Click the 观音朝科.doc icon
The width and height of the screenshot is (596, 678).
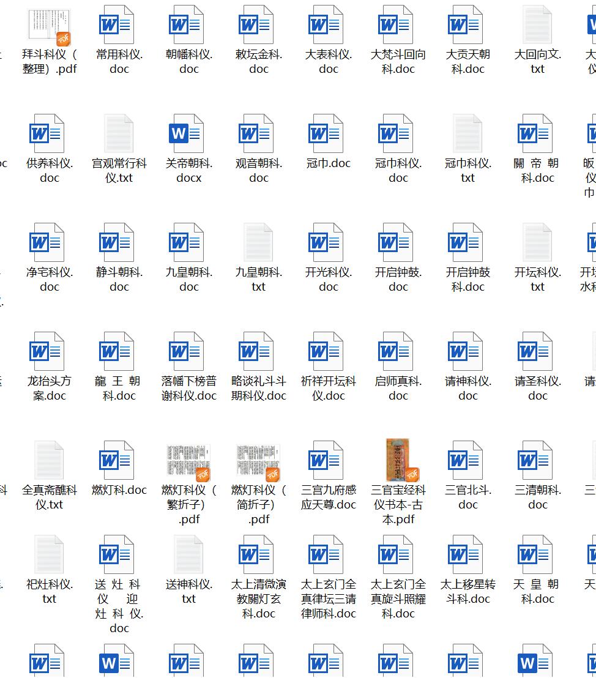point(256,133)
